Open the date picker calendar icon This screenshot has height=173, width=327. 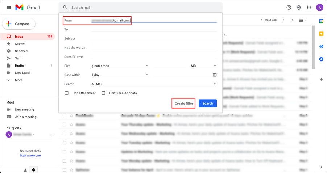[x=215, y=75]
